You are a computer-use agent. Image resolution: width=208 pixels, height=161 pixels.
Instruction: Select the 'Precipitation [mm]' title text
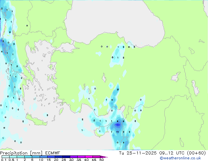[x=21, y=153]
